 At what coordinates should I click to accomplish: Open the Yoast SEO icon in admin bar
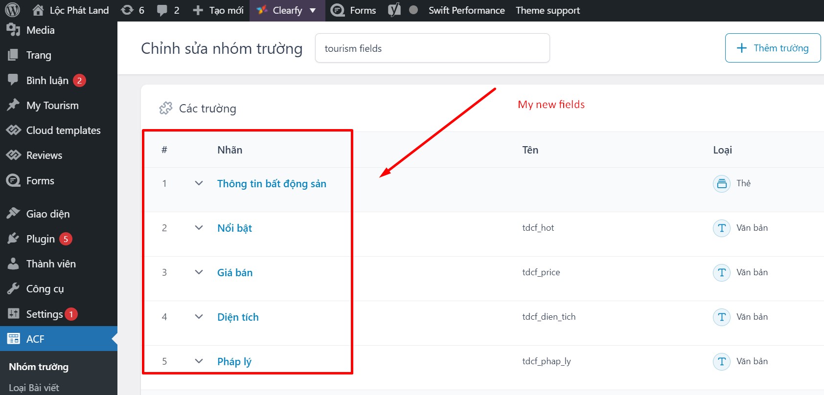pos(394,10)
